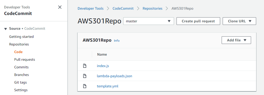
Task: Open the master branch dropdown
Action: click(x=149, y=21)
